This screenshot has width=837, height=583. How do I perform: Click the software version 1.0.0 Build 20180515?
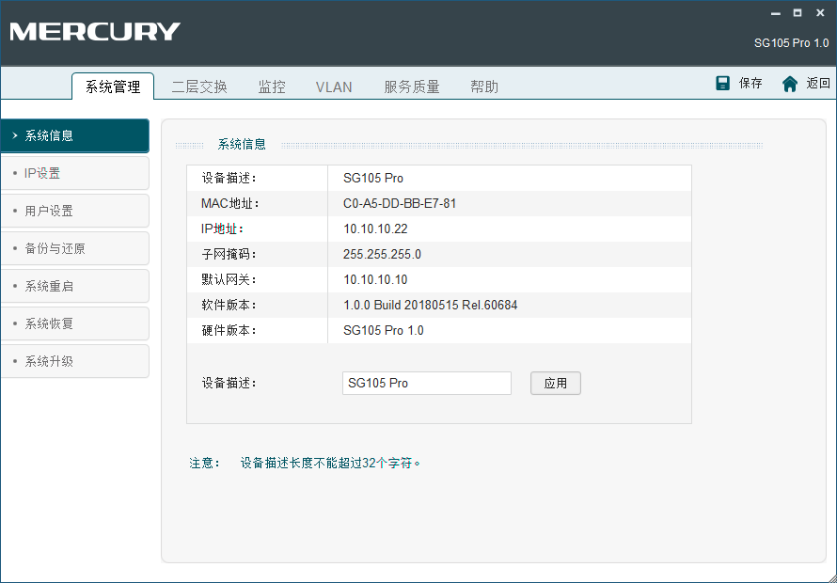(430, 306)
